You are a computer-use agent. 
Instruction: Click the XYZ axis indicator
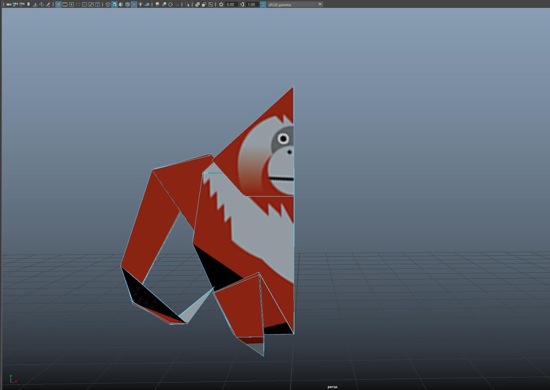click(13, 379)
